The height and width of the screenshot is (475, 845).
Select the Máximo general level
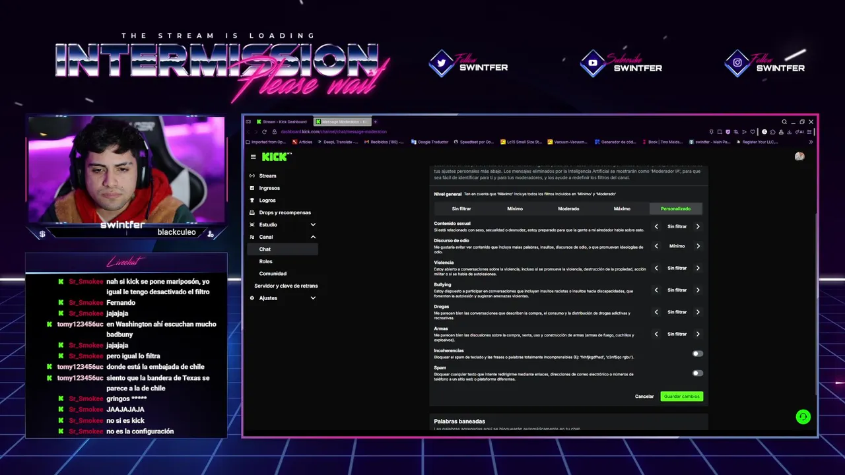click(x=622, y=208)
